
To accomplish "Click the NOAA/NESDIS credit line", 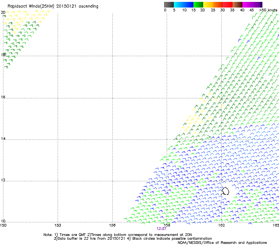I will 222,242.
